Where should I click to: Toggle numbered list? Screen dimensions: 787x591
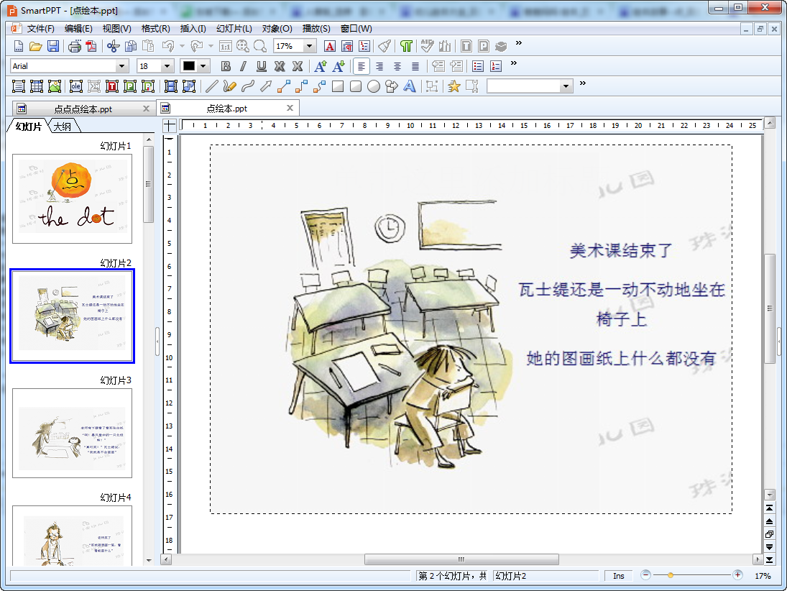[496, 66]
